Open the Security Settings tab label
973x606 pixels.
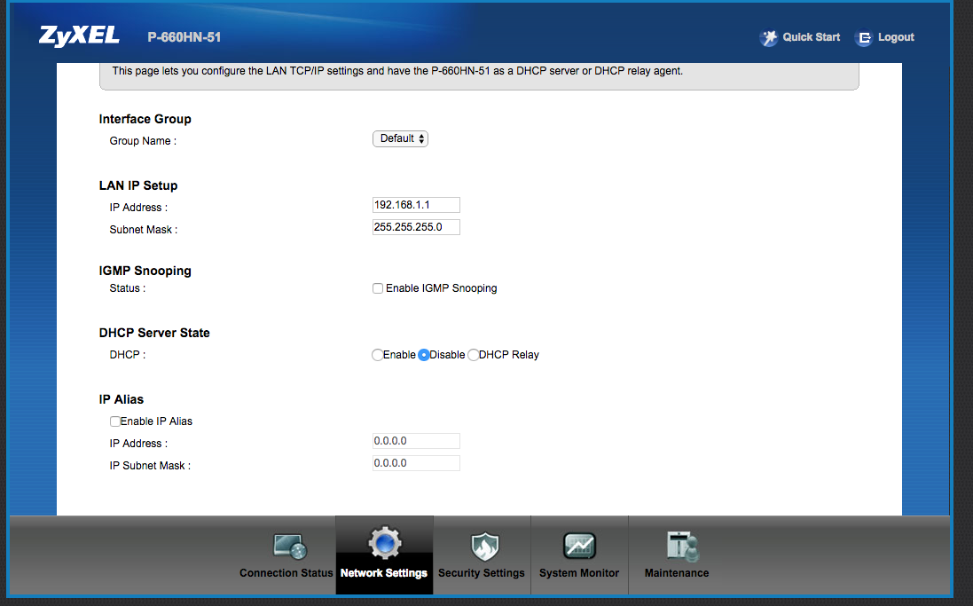point(482,572)
